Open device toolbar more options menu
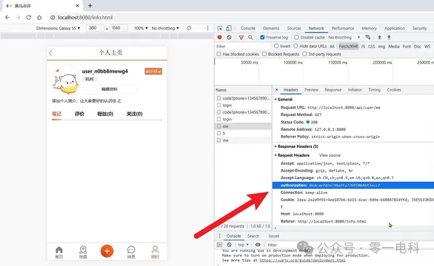This screenshot has width=434, height=266. [x=208, y=28]
